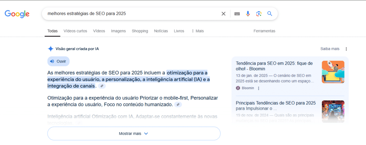Start voice search with the microphone
366x145 pixels.
coord(248,14)
